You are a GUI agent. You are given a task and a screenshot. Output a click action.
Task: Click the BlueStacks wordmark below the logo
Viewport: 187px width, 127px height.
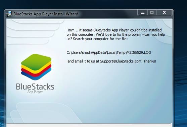point(35,87)
